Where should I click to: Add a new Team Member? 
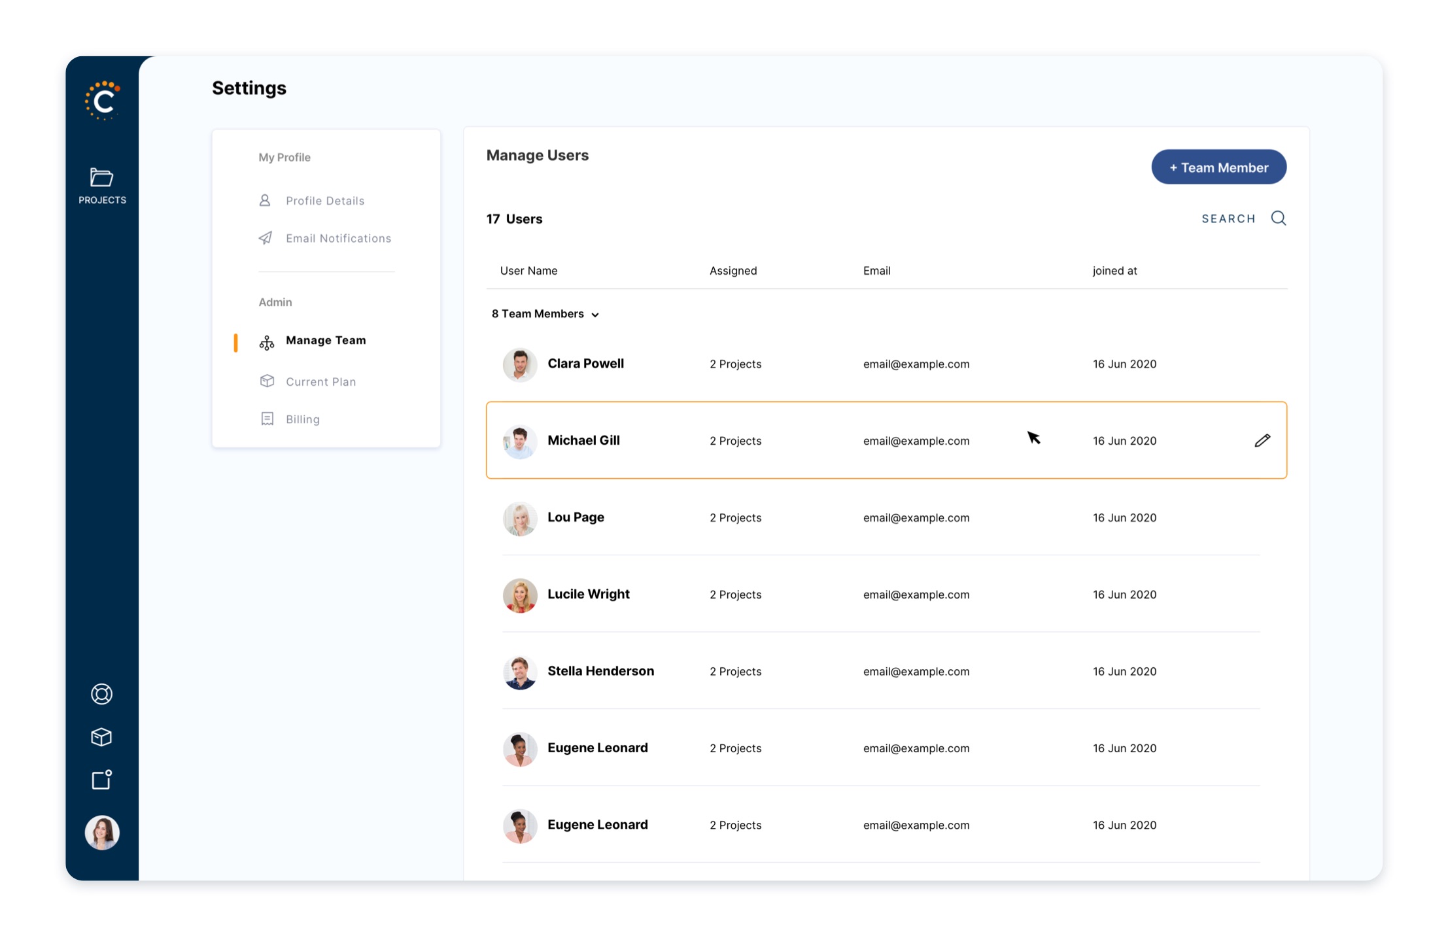click(1218, 167)
